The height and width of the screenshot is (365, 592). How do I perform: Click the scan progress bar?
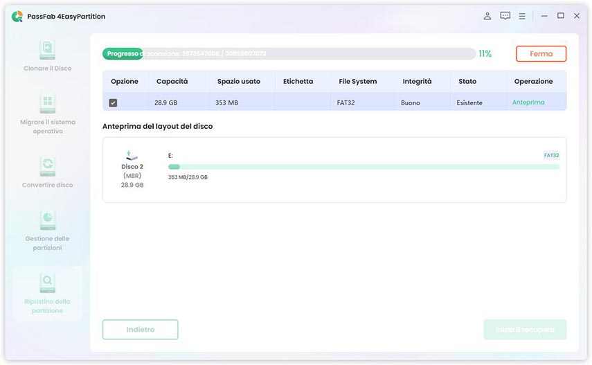pyautogui.click(x=289, y=53)
